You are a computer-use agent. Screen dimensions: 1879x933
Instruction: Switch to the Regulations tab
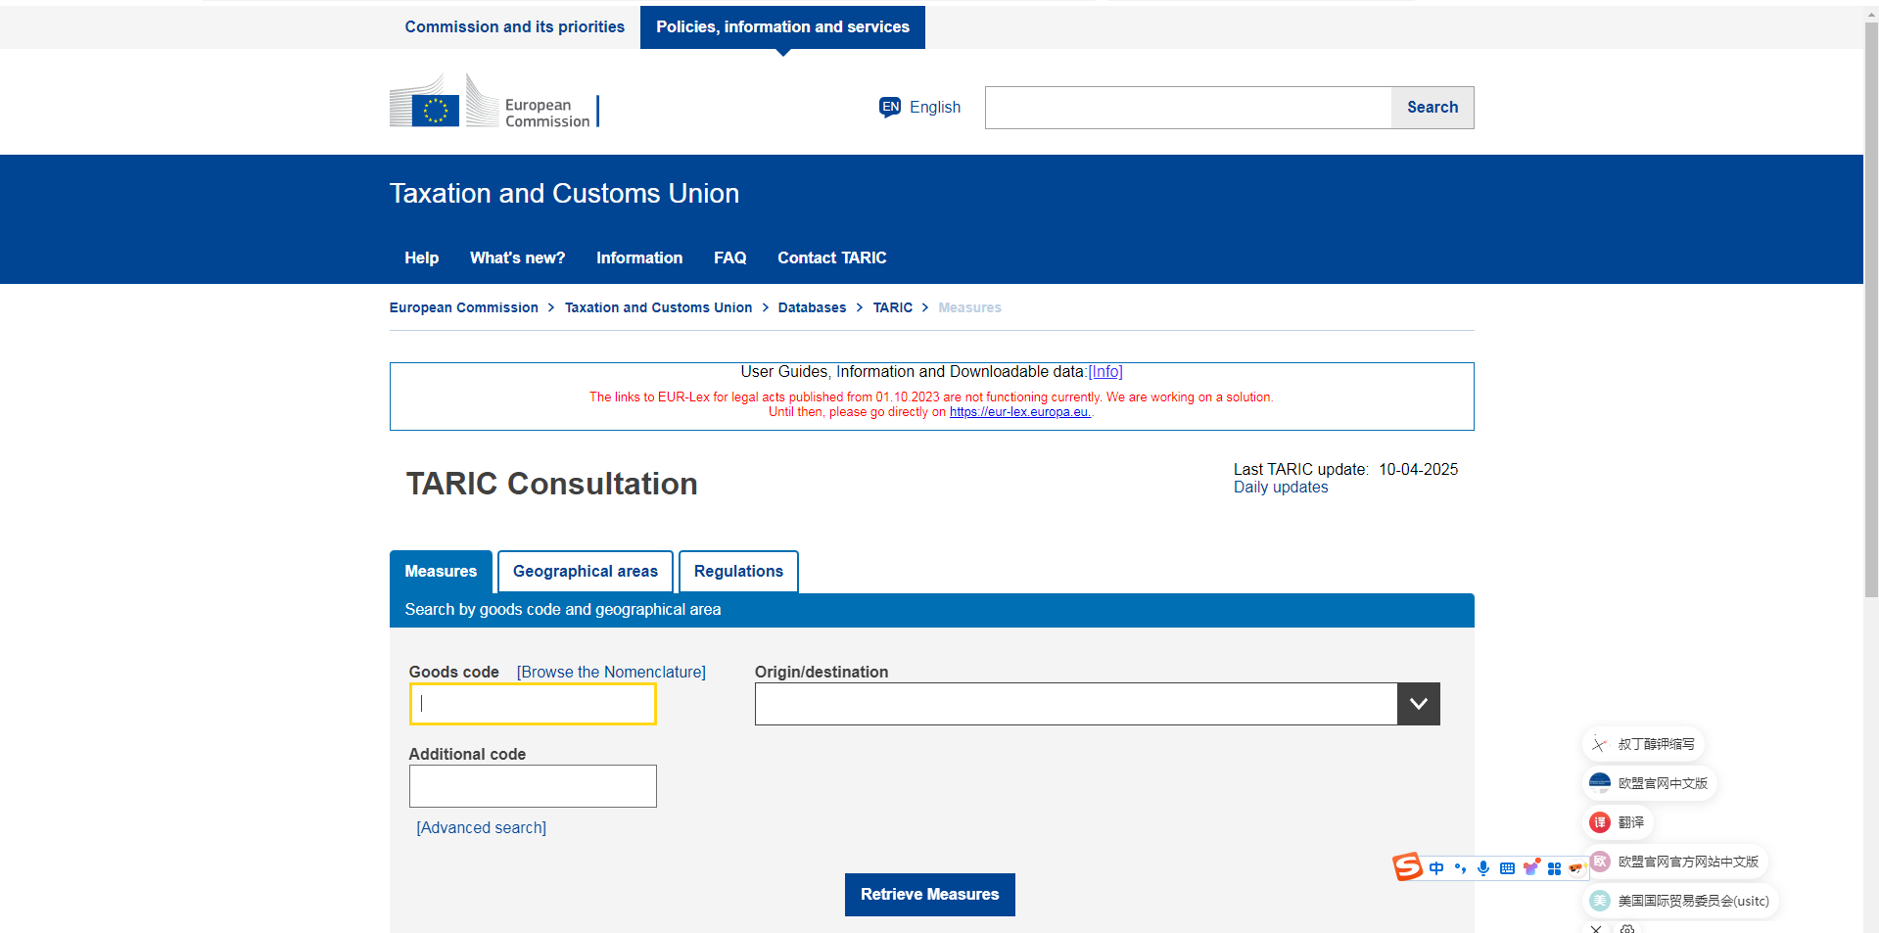pyautogui.click(x=738, y=571)
